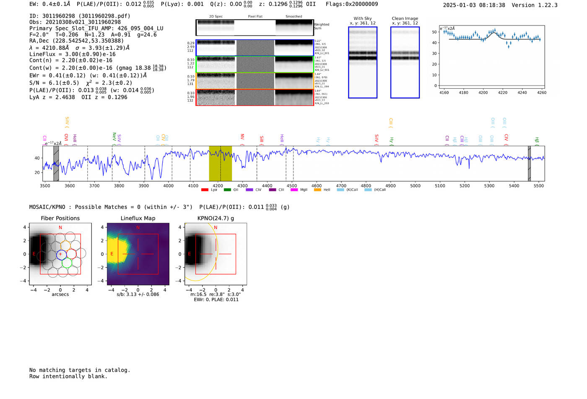
Task: Click the hatched gray bar near 3550 Å
Action: coord(56,163)
